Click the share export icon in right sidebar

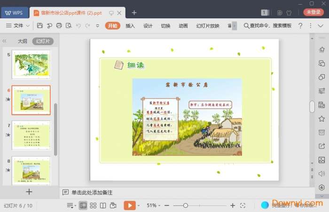(321, 146)
